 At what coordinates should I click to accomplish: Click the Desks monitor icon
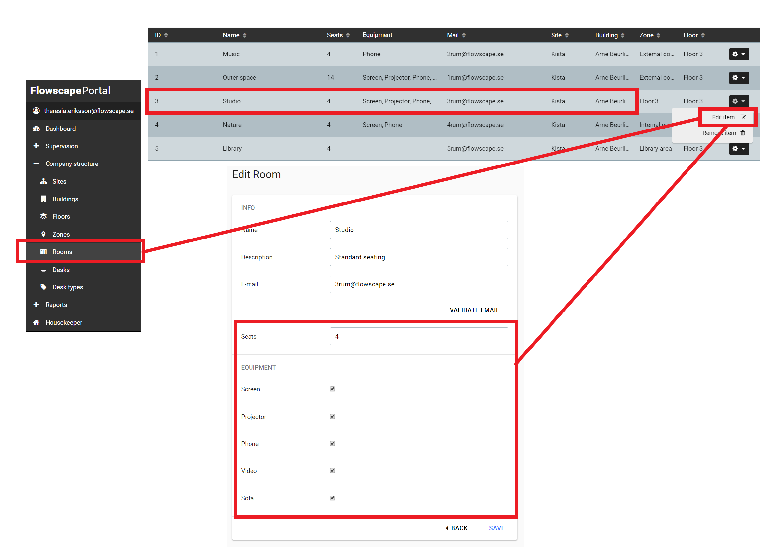[x=43, y=270]
